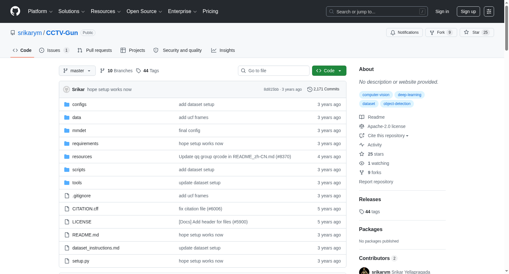The image size is (509, 274).
Task: Click the watching eye icon
Action: (362, 163)
